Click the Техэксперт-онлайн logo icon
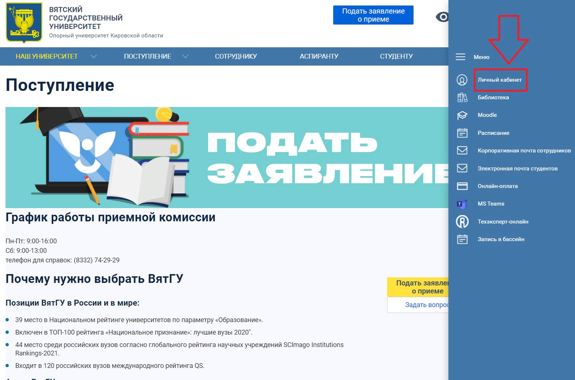Screen dimensions: 575x380 [462, 222]
